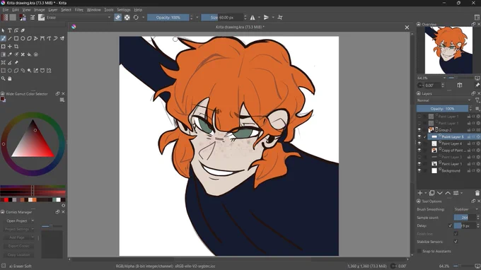Open the Edit menu
Screen dimensions: 481x270
pyautogui.click(x=16, y=10)
